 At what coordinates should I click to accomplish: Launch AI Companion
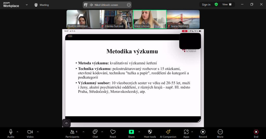(x=168, y=133)
